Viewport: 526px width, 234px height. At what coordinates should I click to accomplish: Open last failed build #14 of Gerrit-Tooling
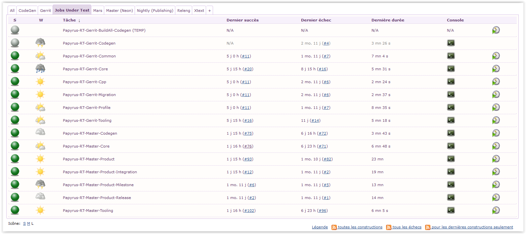pos(315,120)
